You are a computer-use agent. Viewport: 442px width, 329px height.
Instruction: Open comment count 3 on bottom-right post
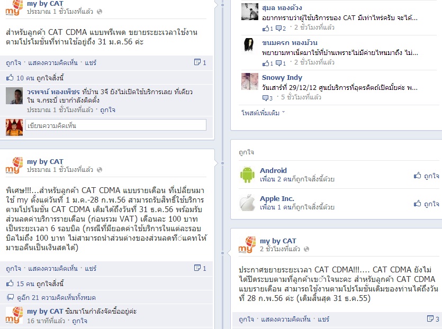433,319
